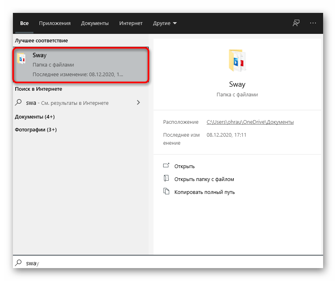The height and width of the screenshot is (281, 336).
Task: Click the Открыть папку с файлом icon
Action: coord(166,179)
